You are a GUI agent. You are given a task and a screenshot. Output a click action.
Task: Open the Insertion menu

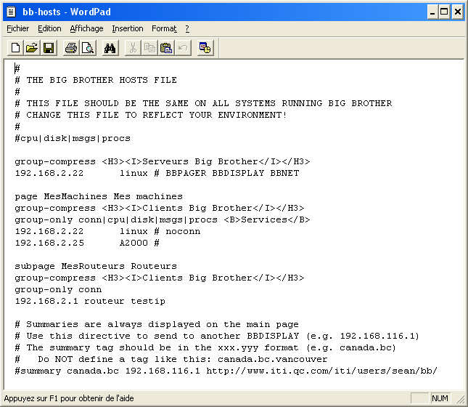(127, 28)
